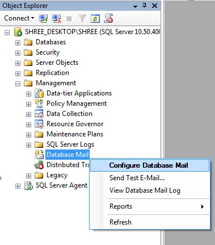Select the Server Objects tree item

pos(57,63)
